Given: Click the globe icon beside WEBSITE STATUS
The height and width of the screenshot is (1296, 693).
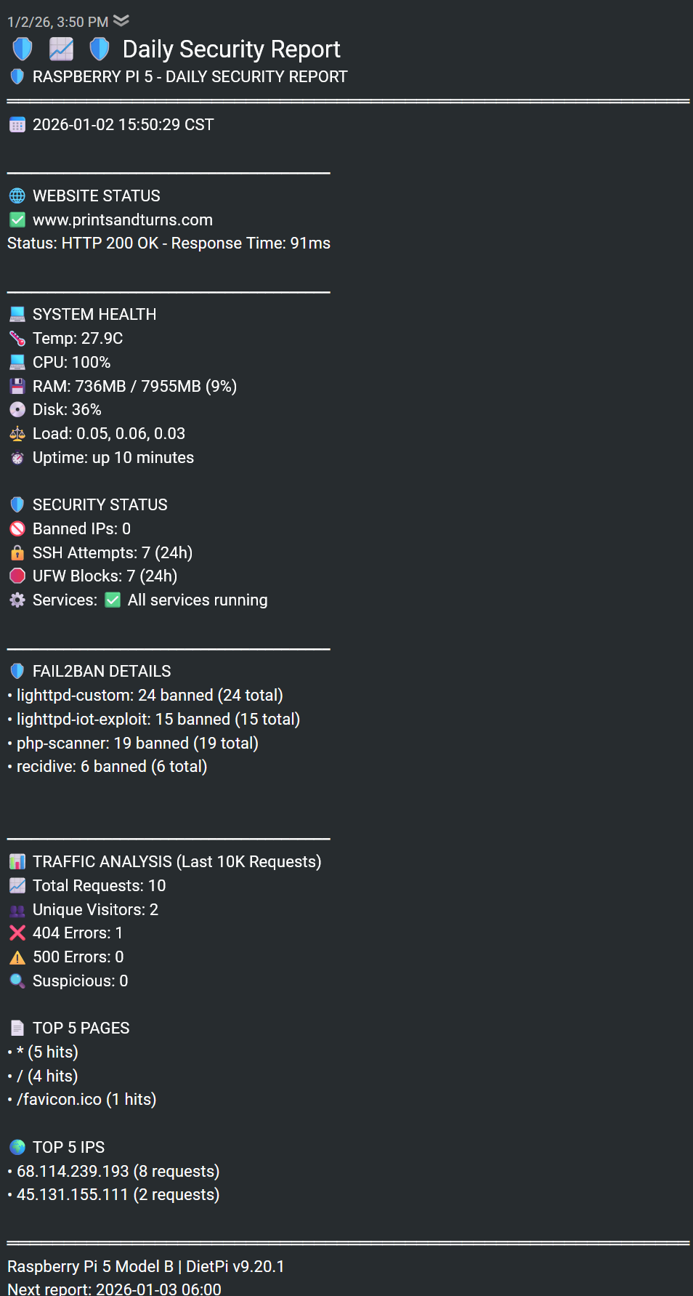Looking at the screenshot, I should tap(17, 196).
